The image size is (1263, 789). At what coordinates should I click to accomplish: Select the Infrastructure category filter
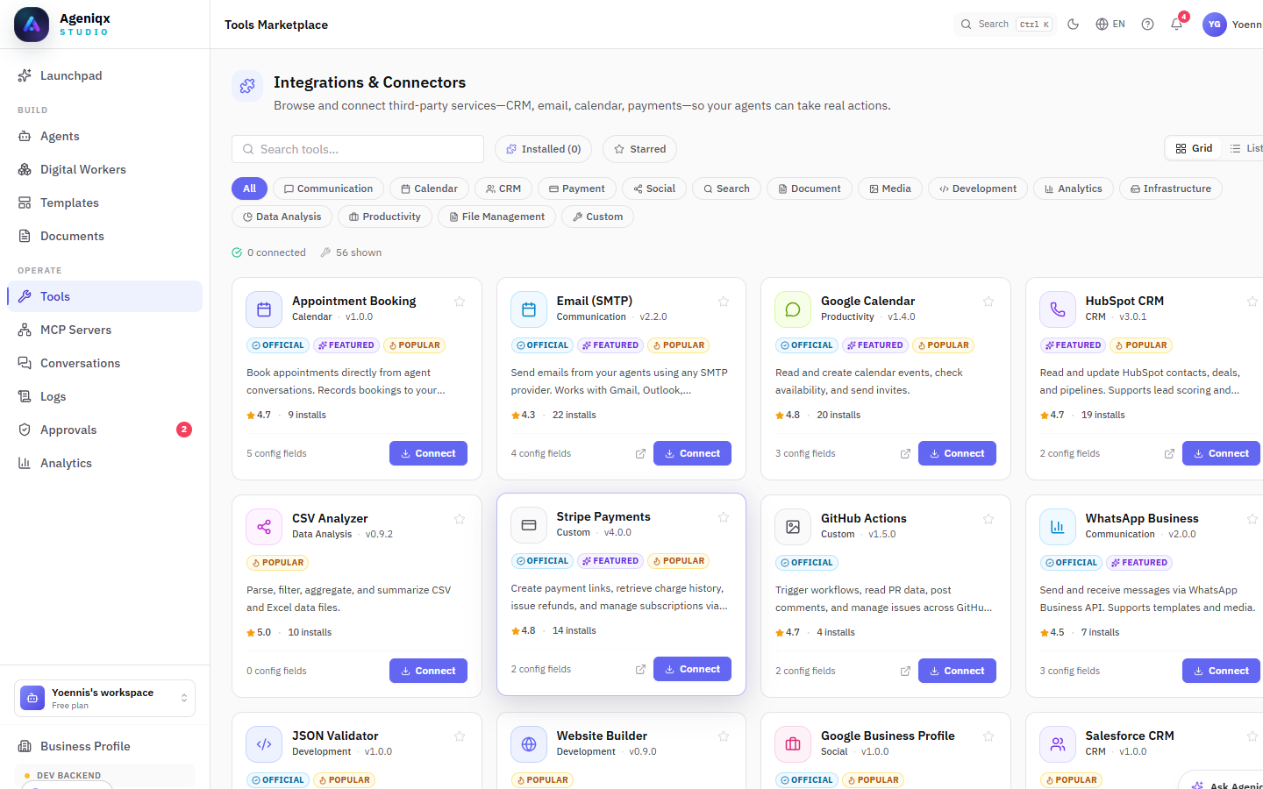pyautogui.click(x=1171, y=188)
